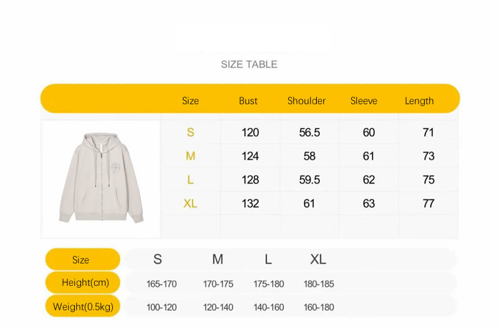
Task: Select the yellow XL row label
Action: [x=190, y=204]
